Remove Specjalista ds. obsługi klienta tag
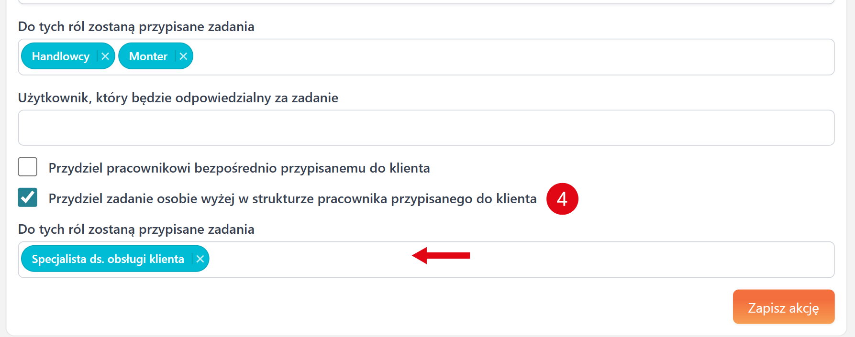 coord(200,259)
